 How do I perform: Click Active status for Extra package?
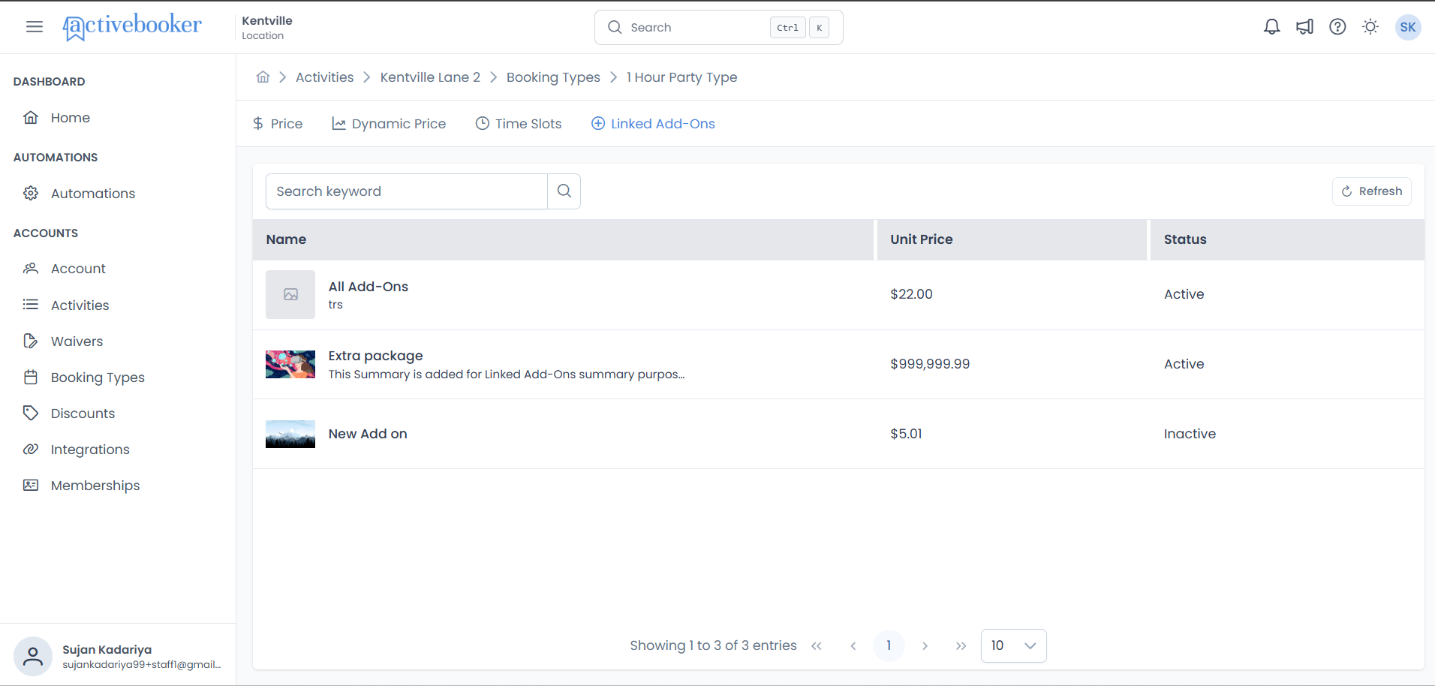click(x=1184, y=364)
